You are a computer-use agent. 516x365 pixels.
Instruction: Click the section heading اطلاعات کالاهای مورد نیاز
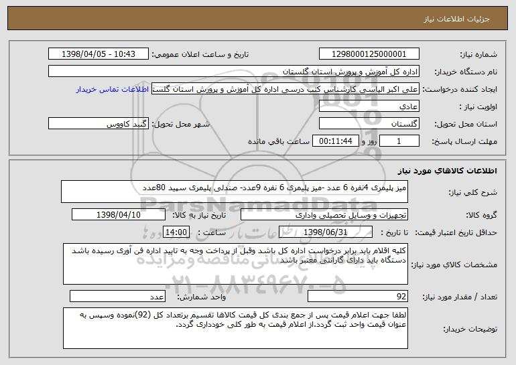[447, 171]
